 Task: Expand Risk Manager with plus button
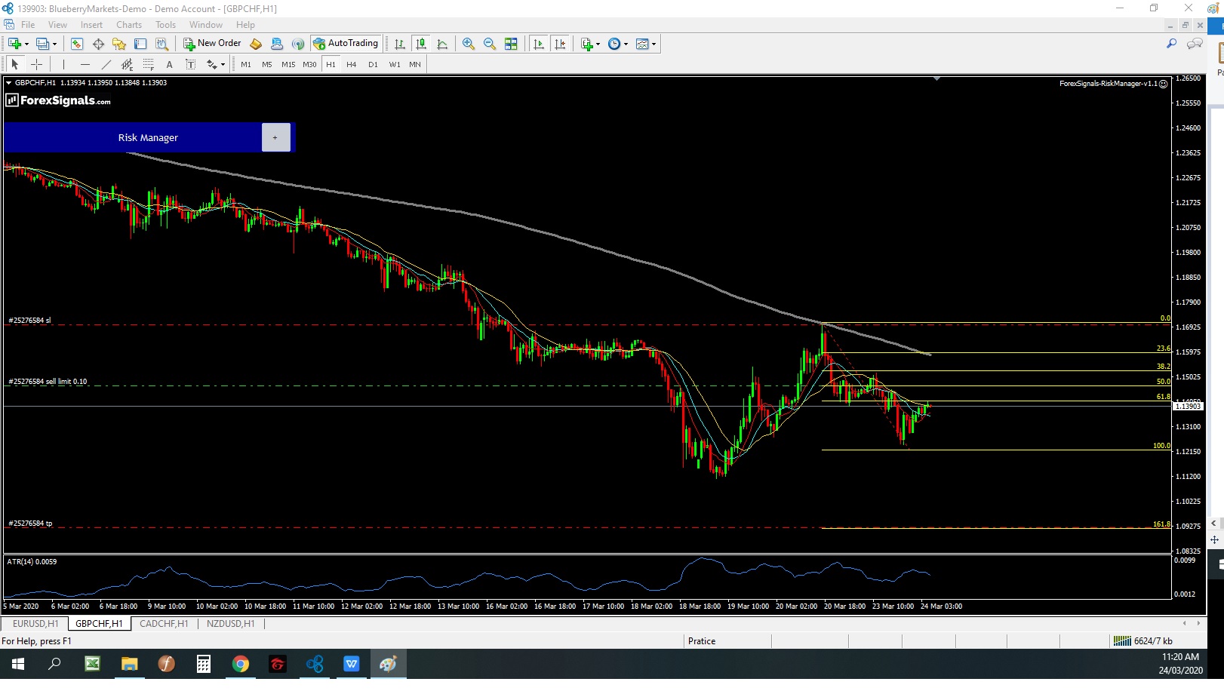click(275, 137)
